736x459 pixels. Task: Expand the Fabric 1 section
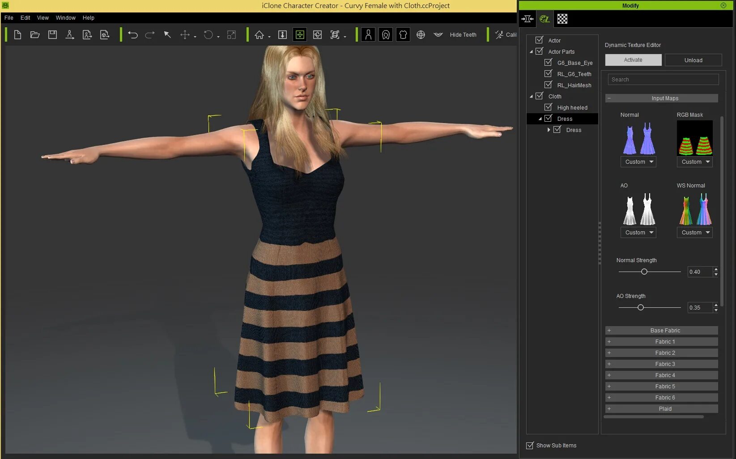(662, 341)
